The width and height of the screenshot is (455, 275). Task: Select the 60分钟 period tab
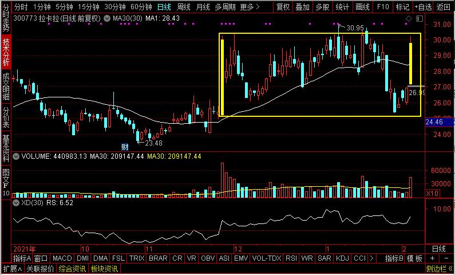coord(141,7)
